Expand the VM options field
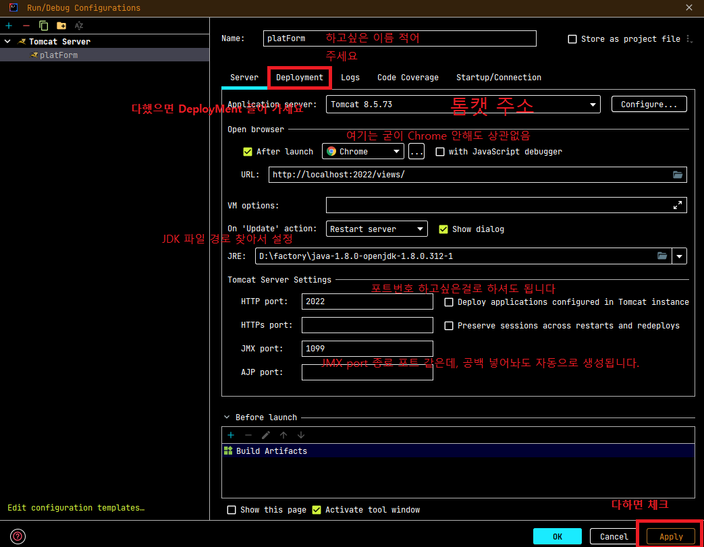 (x=678, y=205)
